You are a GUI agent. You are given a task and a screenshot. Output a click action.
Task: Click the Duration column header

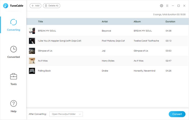pos(170,22)
